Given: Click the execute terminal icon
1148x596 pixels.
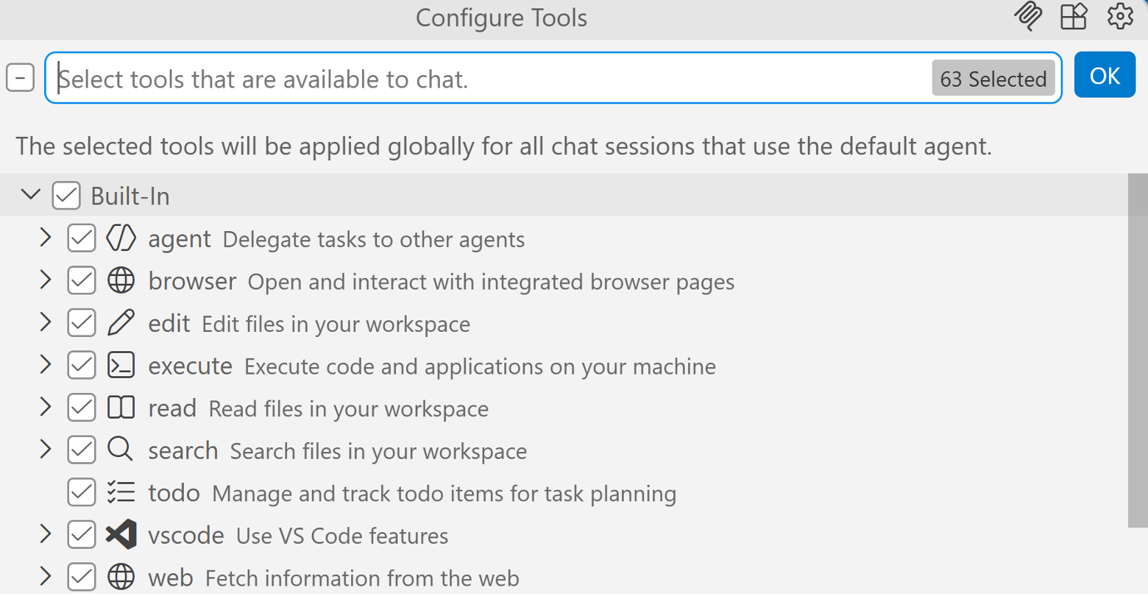Looking at the screenshot, I should (x=121, y=365).
